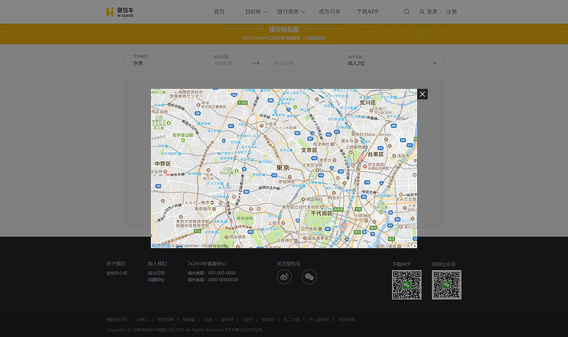
Task: Click the 开始城市 field showing 东京
Action: pyautogui.click(x=165, y=60)
